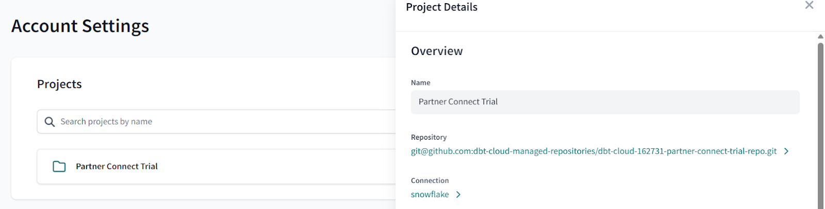Click the magnifying glass search icon

pyautogui.click(x=49, y=122)
